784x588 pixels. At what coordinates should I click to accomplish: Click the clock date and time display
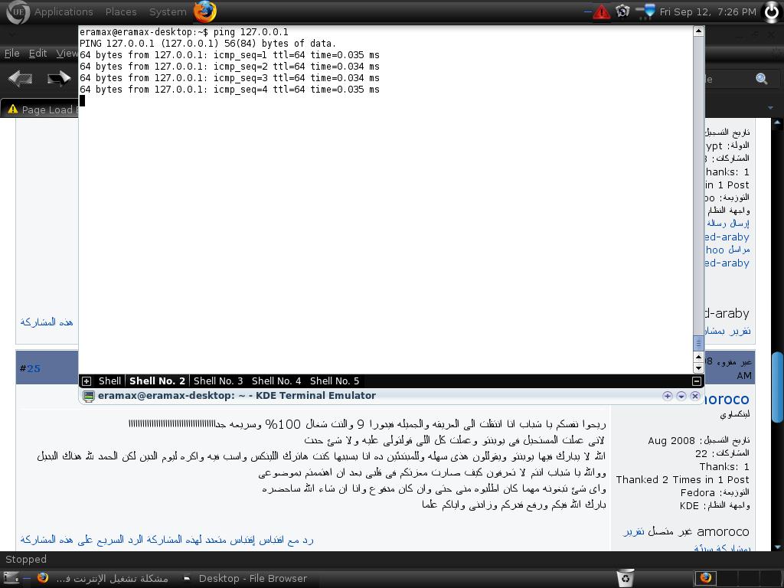click(707, 12)
